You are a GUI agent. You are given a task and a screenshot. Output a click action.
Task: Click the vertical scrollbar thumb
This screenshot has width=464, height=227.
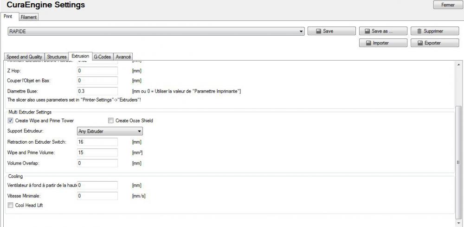point(459,162)
